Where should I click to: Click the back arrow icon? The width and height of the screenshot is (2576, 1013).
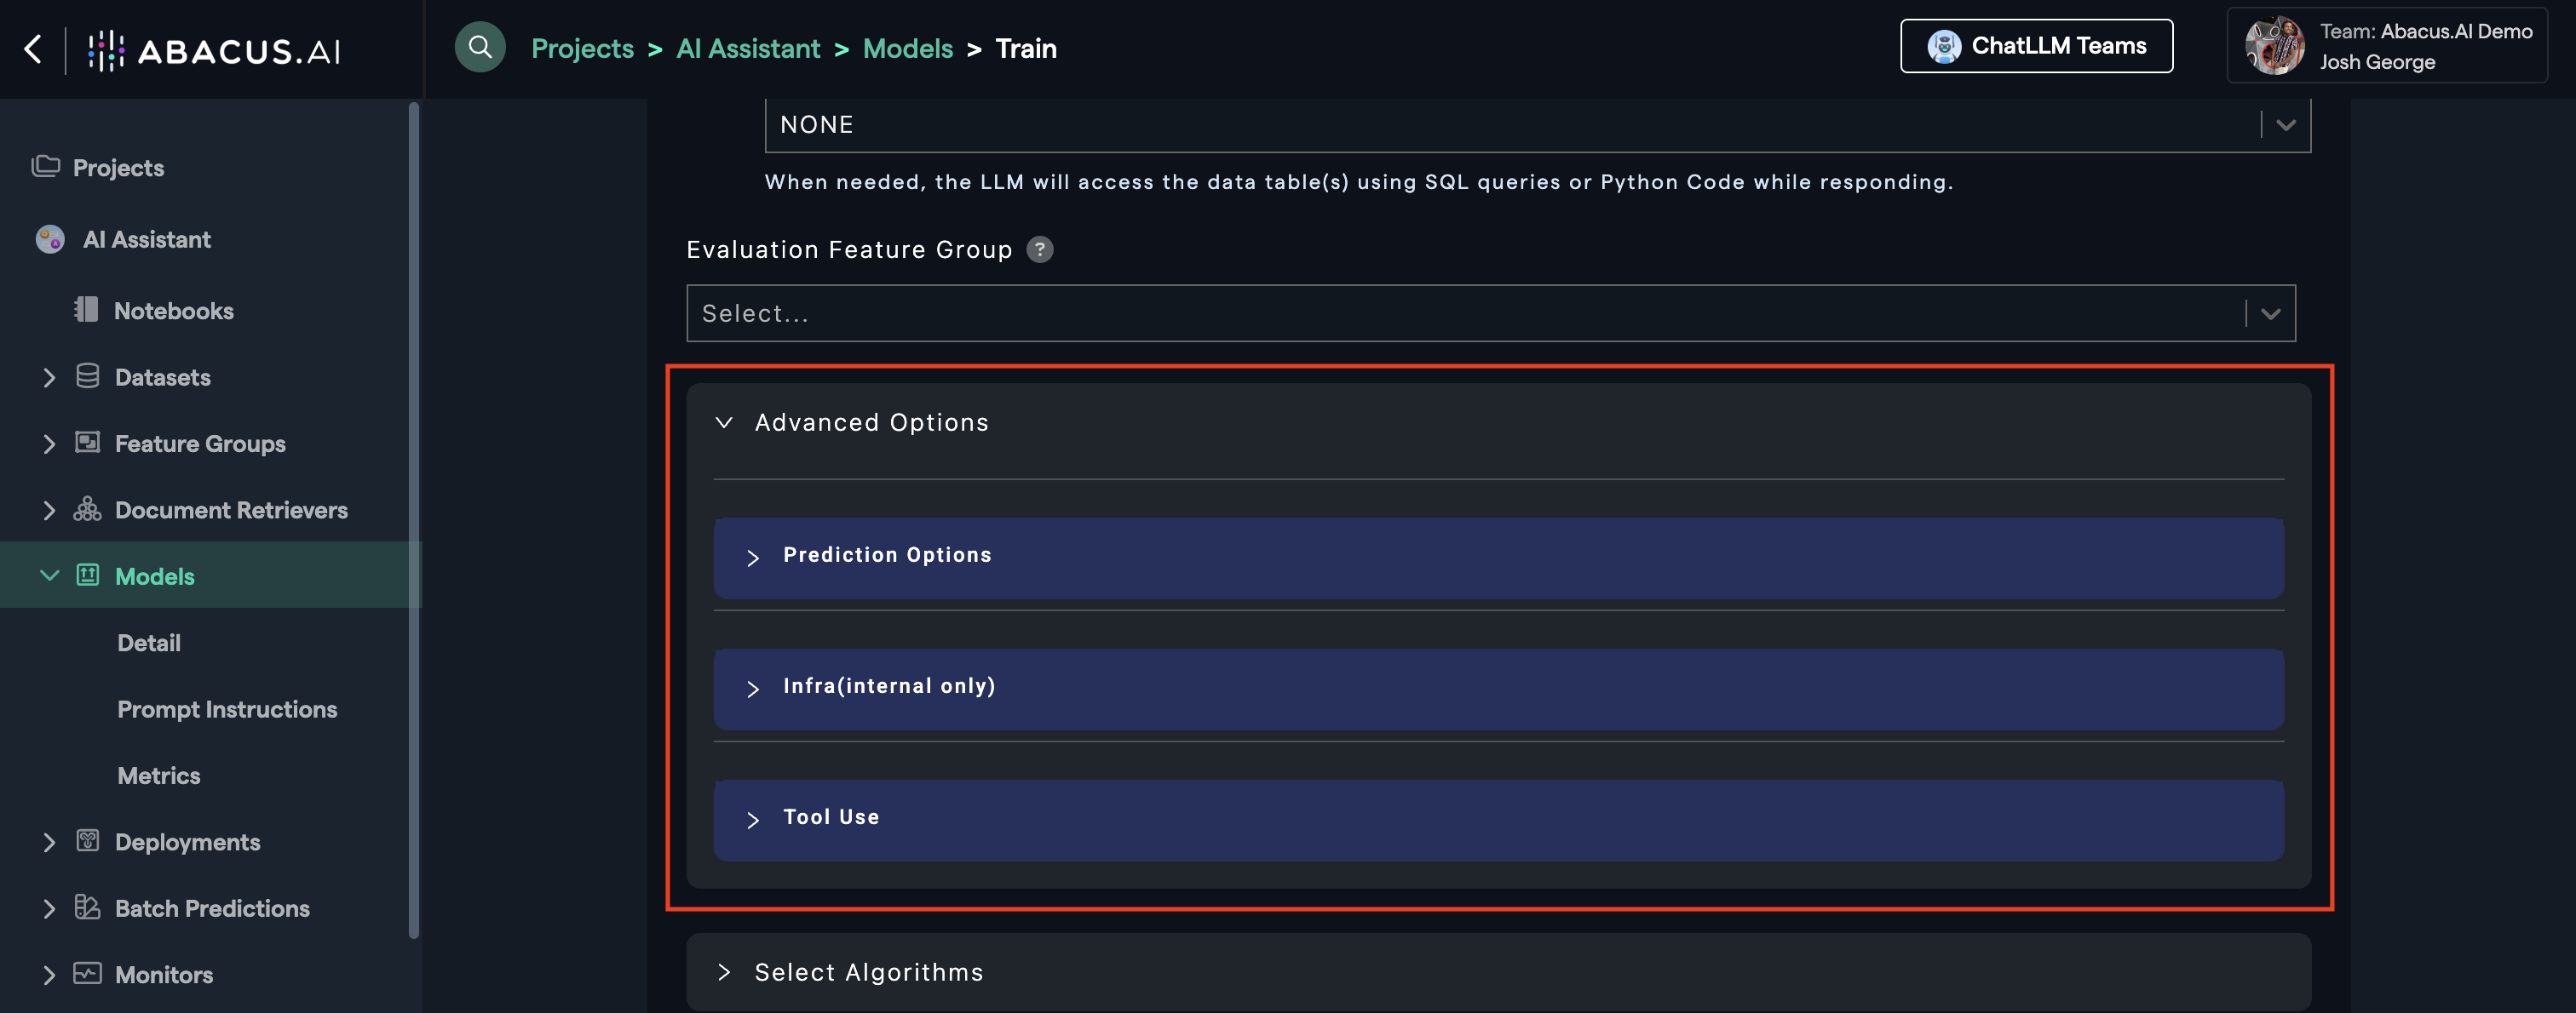click(x=33, y=49)
